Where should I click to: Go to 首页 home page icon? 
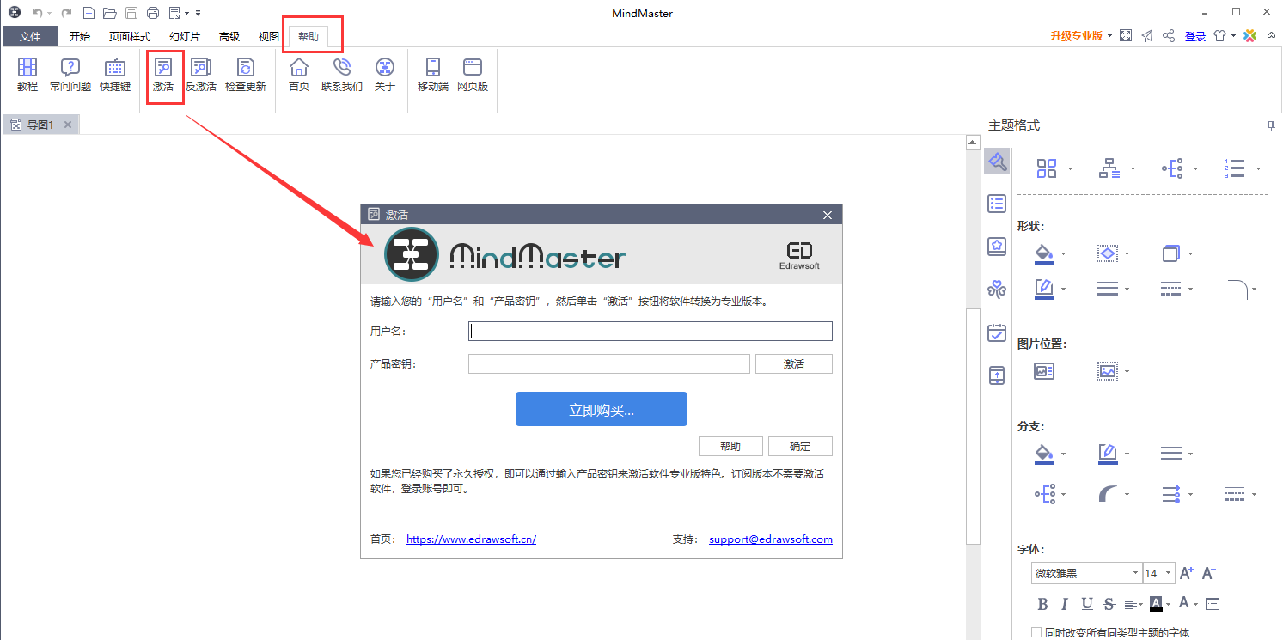299,75
